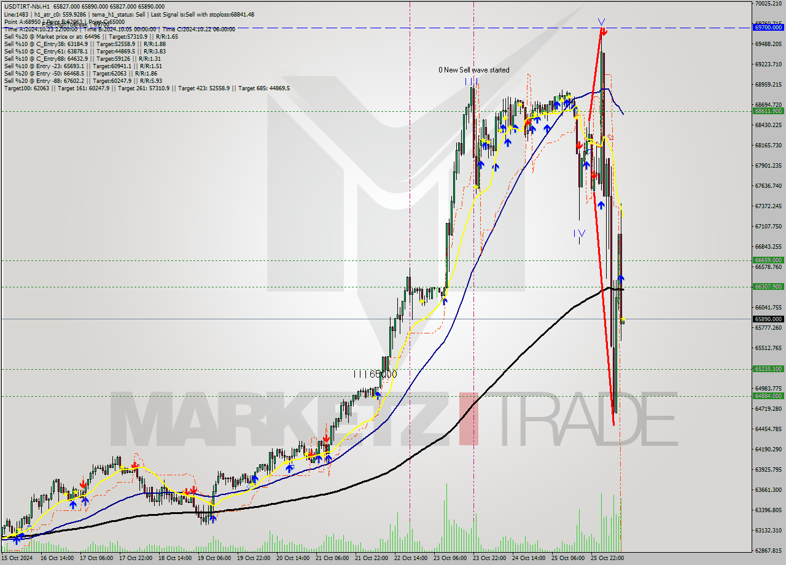Select the 66843.255 price axis label
Screen dimensions: 786x565
coord(768,246)
